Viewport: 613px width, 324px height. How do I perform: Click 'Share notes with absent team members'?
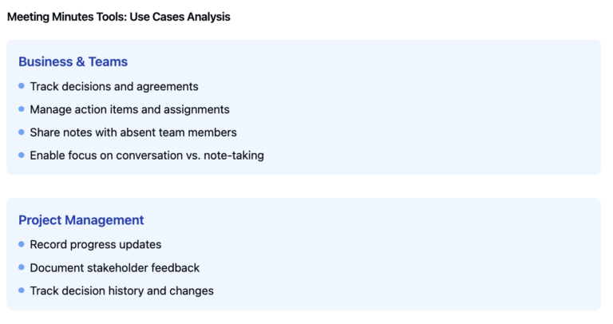pos(133,132)
